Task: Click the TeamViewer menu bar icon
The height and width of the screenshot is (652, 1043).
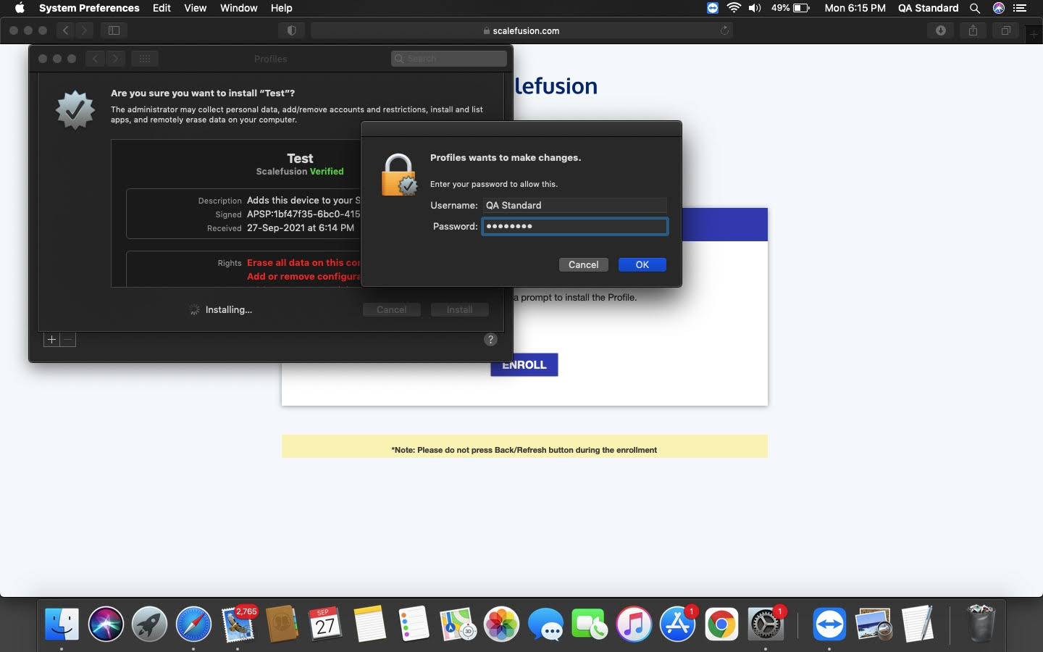Action: (x=713, y=8)
